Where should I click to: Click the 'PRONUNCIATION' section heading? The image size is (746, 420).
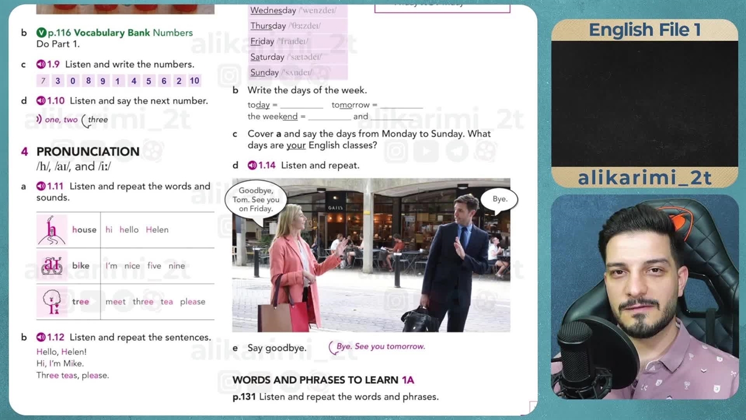click(88, 152)
